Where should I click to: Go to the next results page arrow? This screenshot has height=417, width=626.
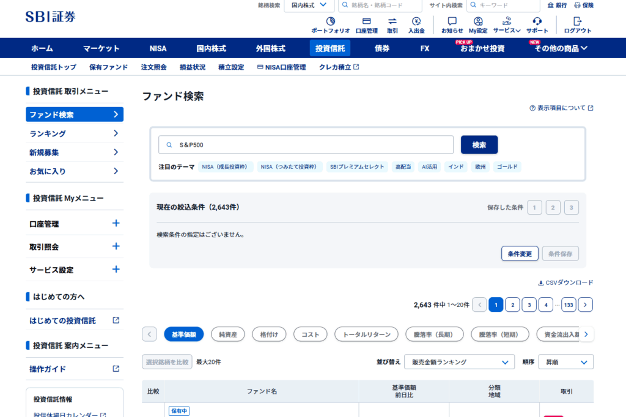click(585, 304)
